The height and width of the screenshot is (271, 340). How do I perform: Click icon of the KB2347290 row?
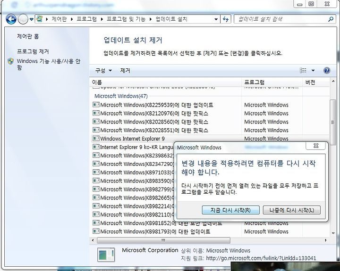tap(96, 164)
